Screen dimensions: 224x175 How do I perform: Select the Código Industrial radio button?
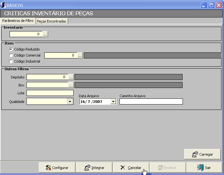pos(11,62)
